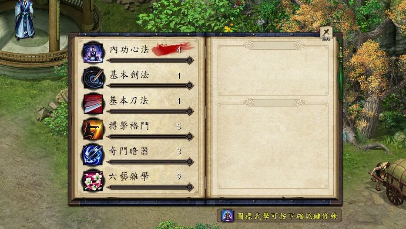Click the meditating figure icon in hint bar
This screenshot has height=229, width=406.
(228, 216)
